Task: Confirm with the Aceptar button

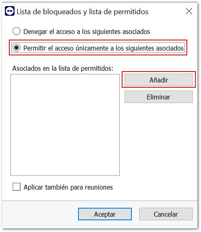Action: click(105, 214)
